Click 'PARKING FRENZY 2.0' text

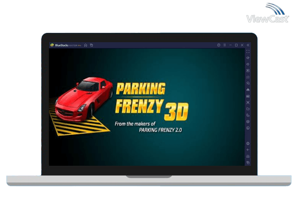[x=160, y=130]
